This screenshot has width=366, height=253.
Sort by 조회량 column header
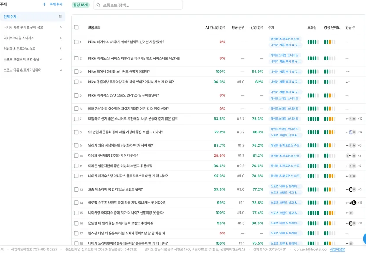click(x=312, y=27)
